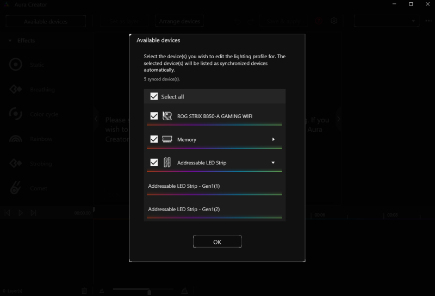Screen dimensions: 435x296
Task: Click the timeline zoom slider handle
Action: [149, 292]
